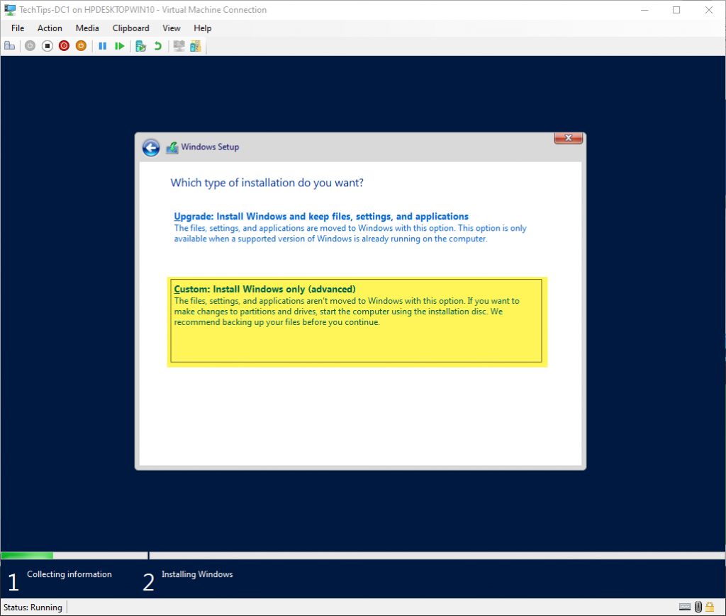The height and width of the screenshot is (616, 726).
Task: Revert the VM with the green arrow icon
Action: coord(158,46)
